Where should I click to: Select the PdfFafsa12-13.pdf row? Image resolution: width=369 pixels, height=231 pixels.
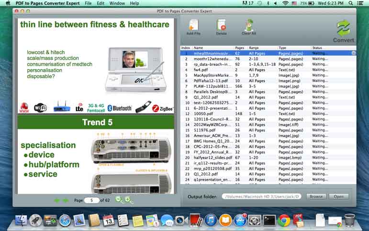(268, 81)
